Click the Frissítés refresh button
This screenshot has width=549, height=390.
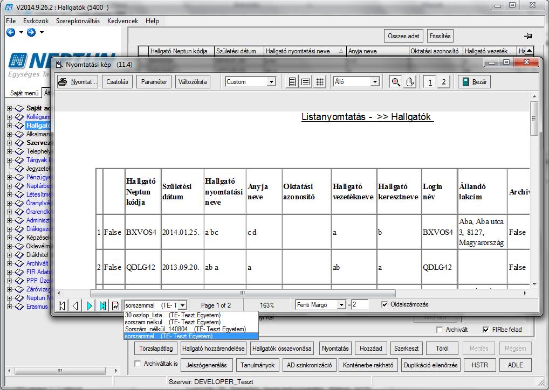pyautogui.click(x=440, y=36)
